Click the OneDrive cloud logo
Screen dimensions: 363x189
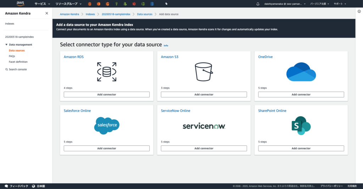click(301, 72)
